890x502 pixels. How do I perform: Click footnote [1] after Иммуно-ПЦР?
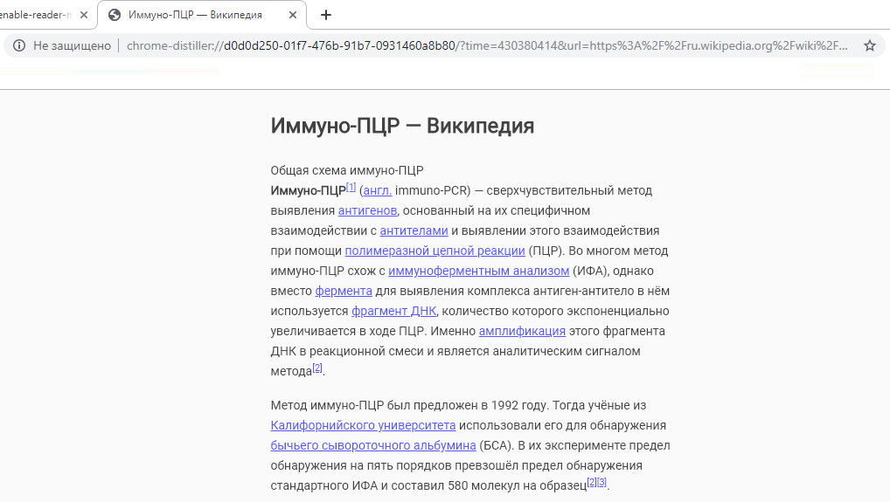point(351,188)
